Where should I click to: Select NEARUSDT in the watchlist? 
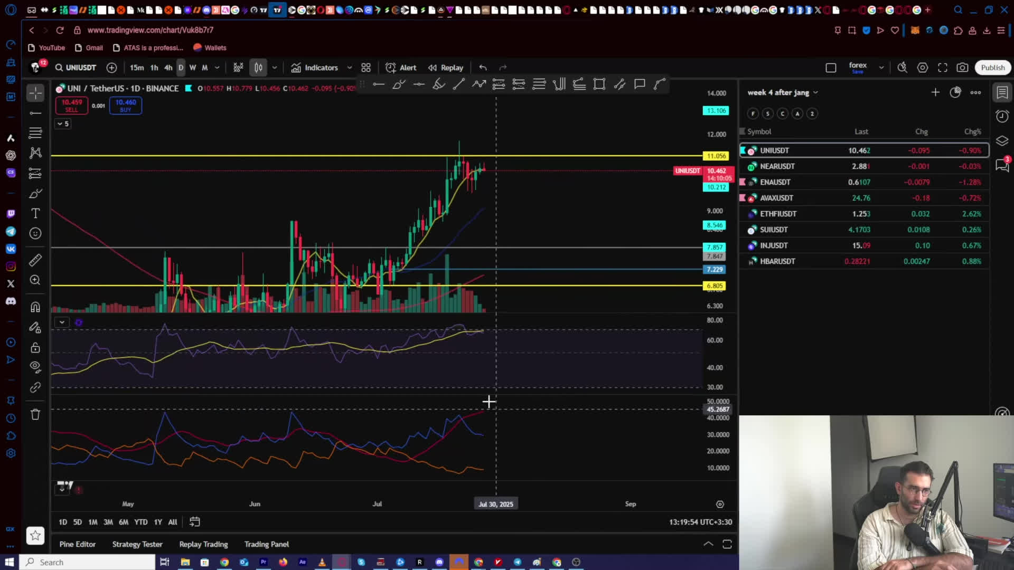(865, 166)
